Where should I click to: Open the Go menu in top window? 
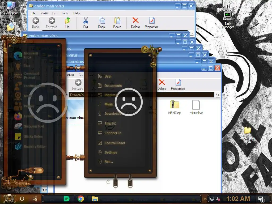point(54,13)
